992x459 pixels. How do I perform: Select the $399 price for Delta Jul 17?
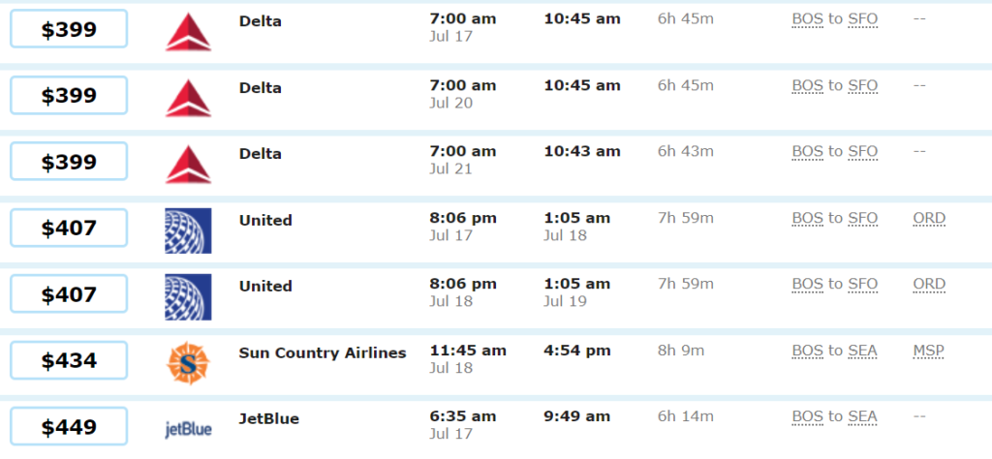[x=69, y=29]
